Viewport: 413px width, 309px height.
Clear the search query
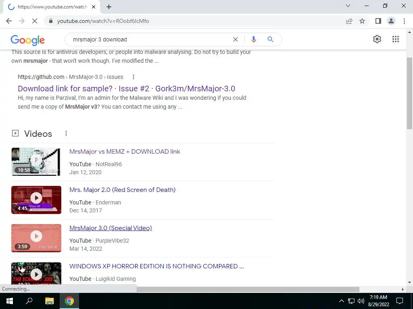pyautogui.click(x=236, y=39)
